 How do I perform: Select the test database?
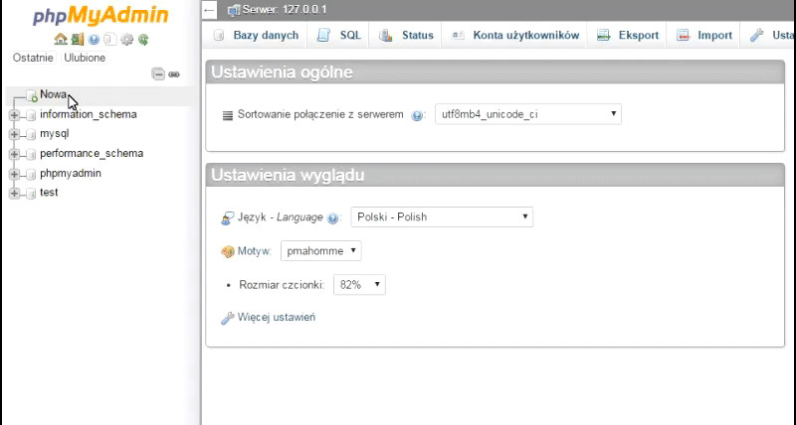(x=49, y=193)
